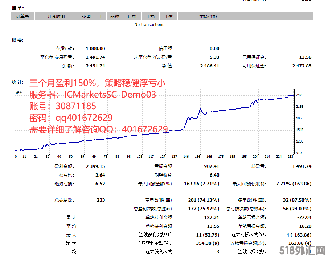Click the 余额 chart legend label
The width and height of the screenshot is (328, 259).
pyautogui.click(x=19, y=92)
